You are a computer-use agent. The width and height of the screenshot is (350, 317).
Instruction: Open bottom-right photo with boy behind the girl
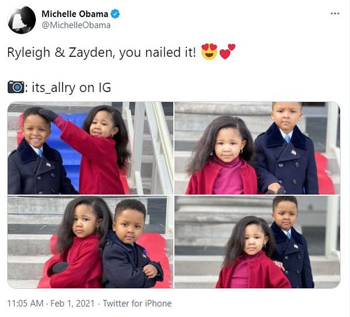coord(257,242)
